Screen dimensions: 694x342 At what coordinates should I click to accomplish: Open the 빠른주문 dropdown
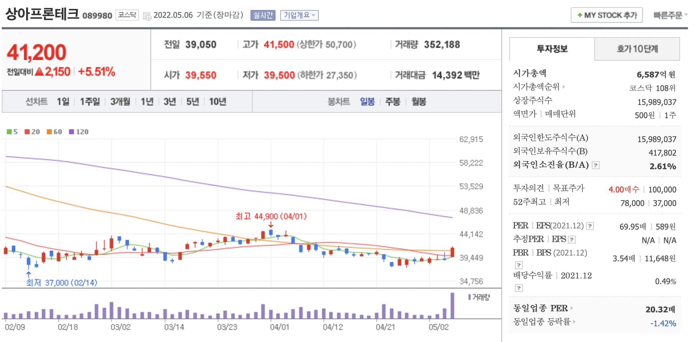point(670,15)
